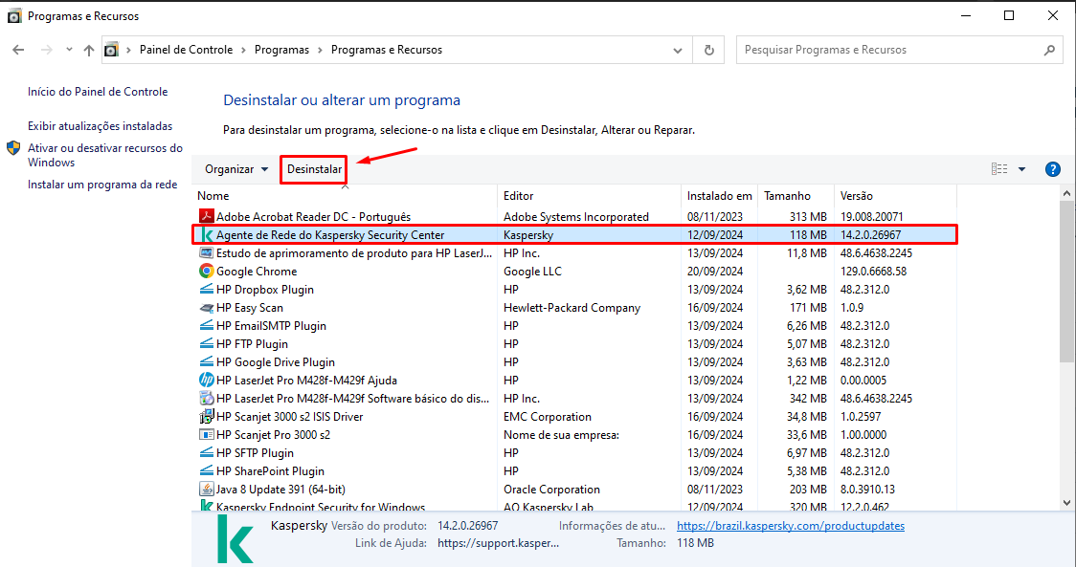Click Oracle Corporation editor cell
This screenshot has height=567, width=1076.
[551, 490]
